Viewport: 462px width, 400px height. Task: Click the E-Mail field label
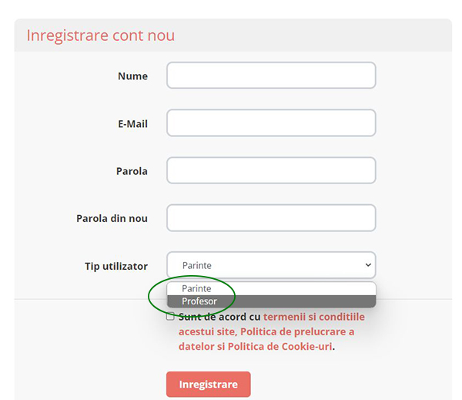click(x=132, y=124)
